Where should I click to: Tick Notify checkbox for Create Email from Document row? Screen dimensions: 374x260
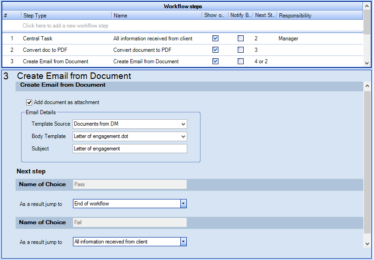(x=240, y=61)
